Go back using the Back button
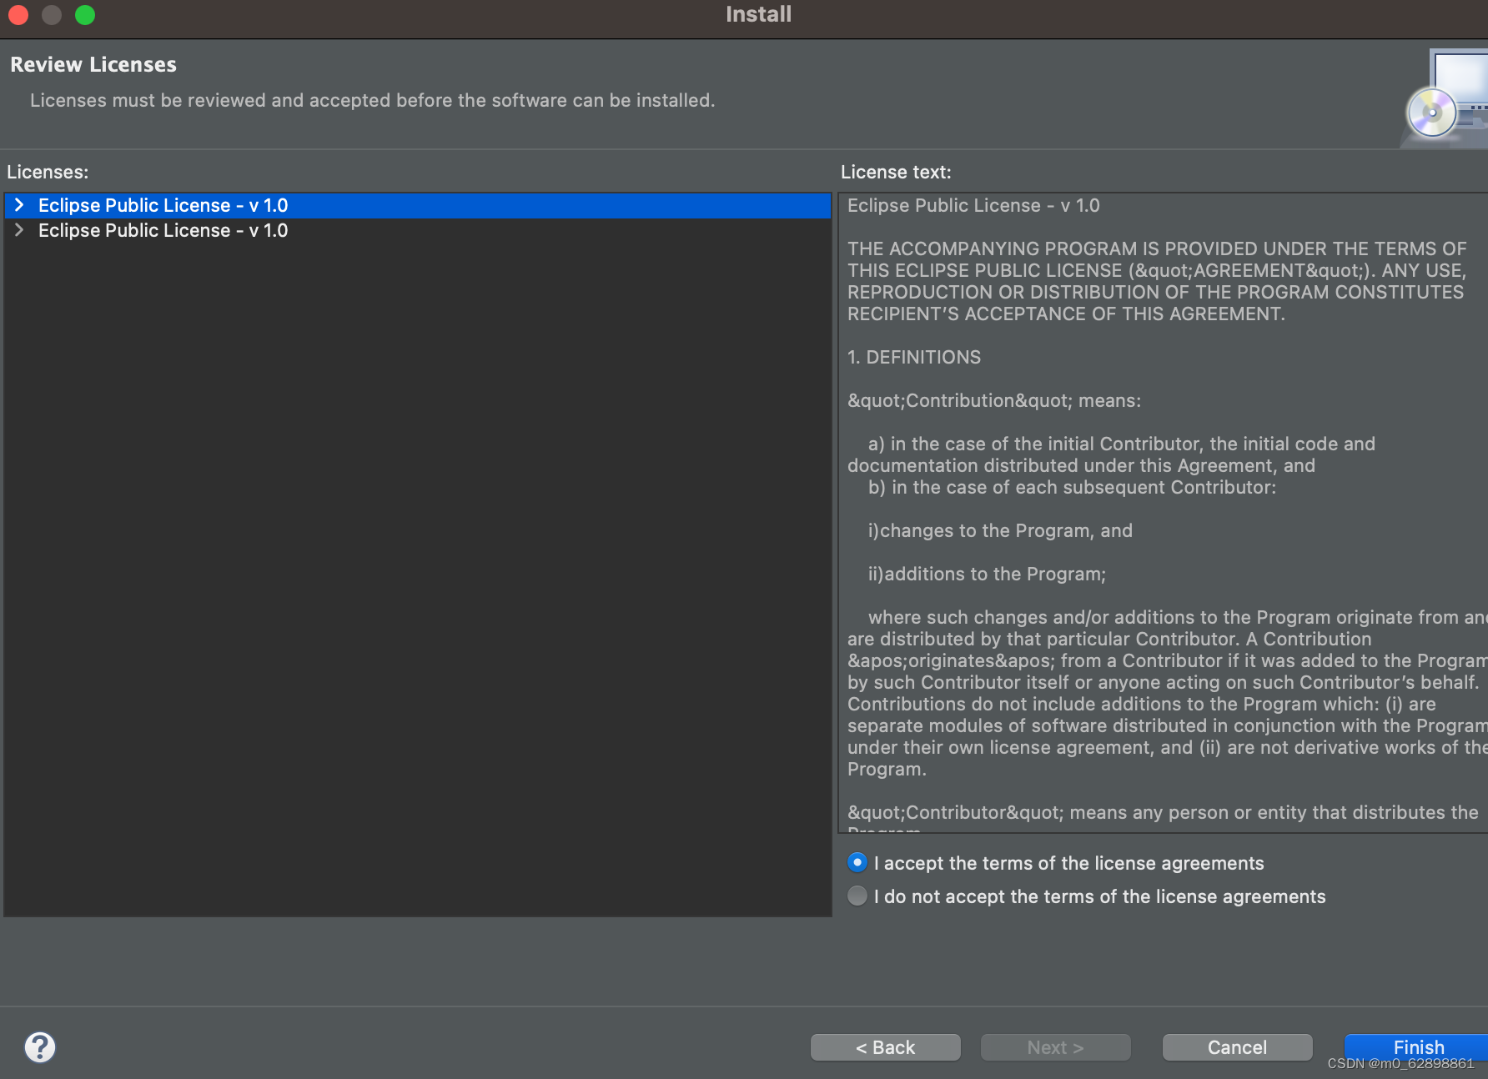 pyautogui.click(x=885, y=1046)
